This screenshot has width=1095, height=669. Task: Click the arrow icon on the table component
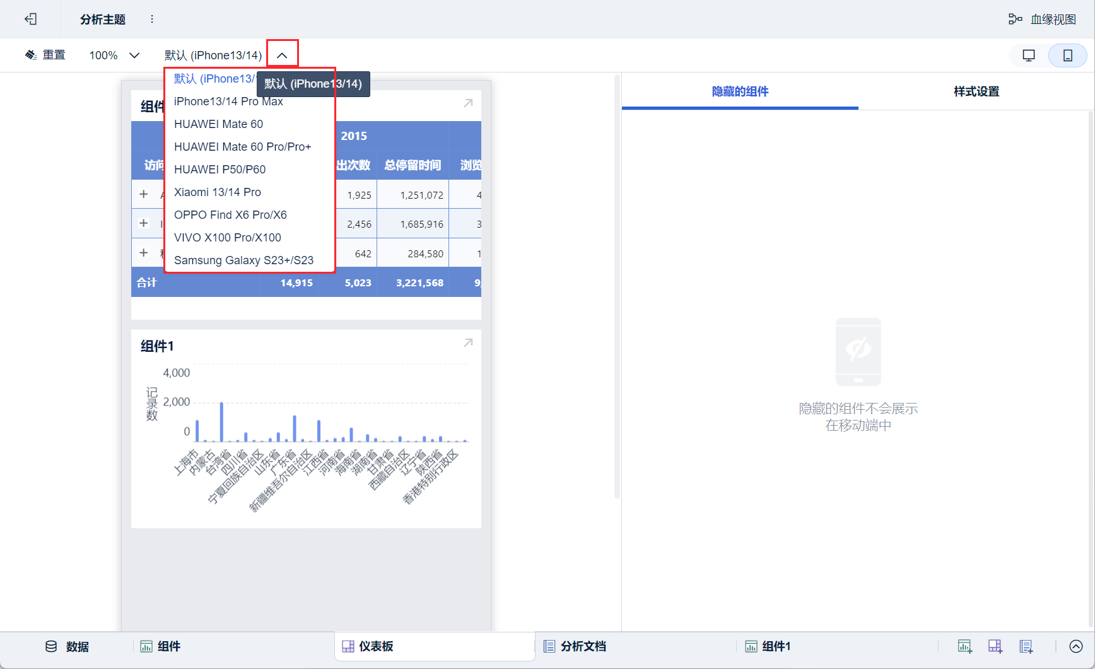(468, 103)
